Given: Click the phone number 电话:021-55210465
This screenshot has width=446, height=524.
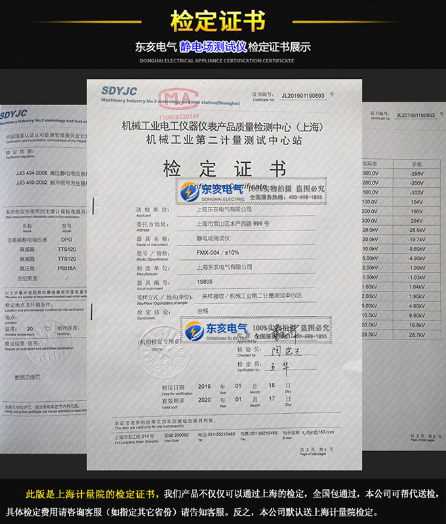Looking at the screenshot, I should tap(216, 434).
